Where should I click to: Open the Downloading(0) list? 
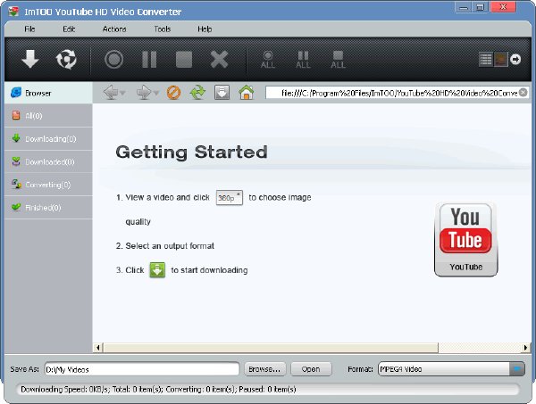tap(48, 139)
